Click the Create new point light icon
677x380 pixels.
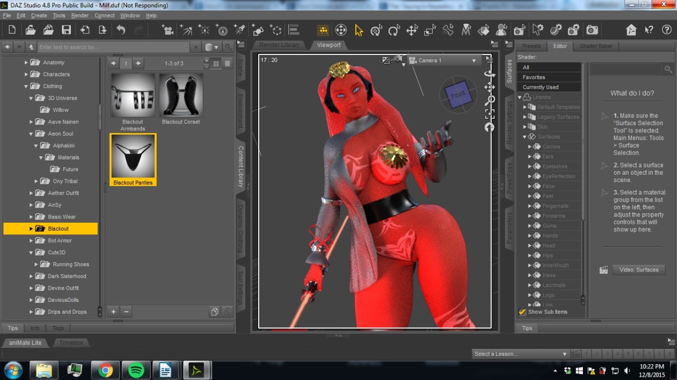(x=204, y=30)
